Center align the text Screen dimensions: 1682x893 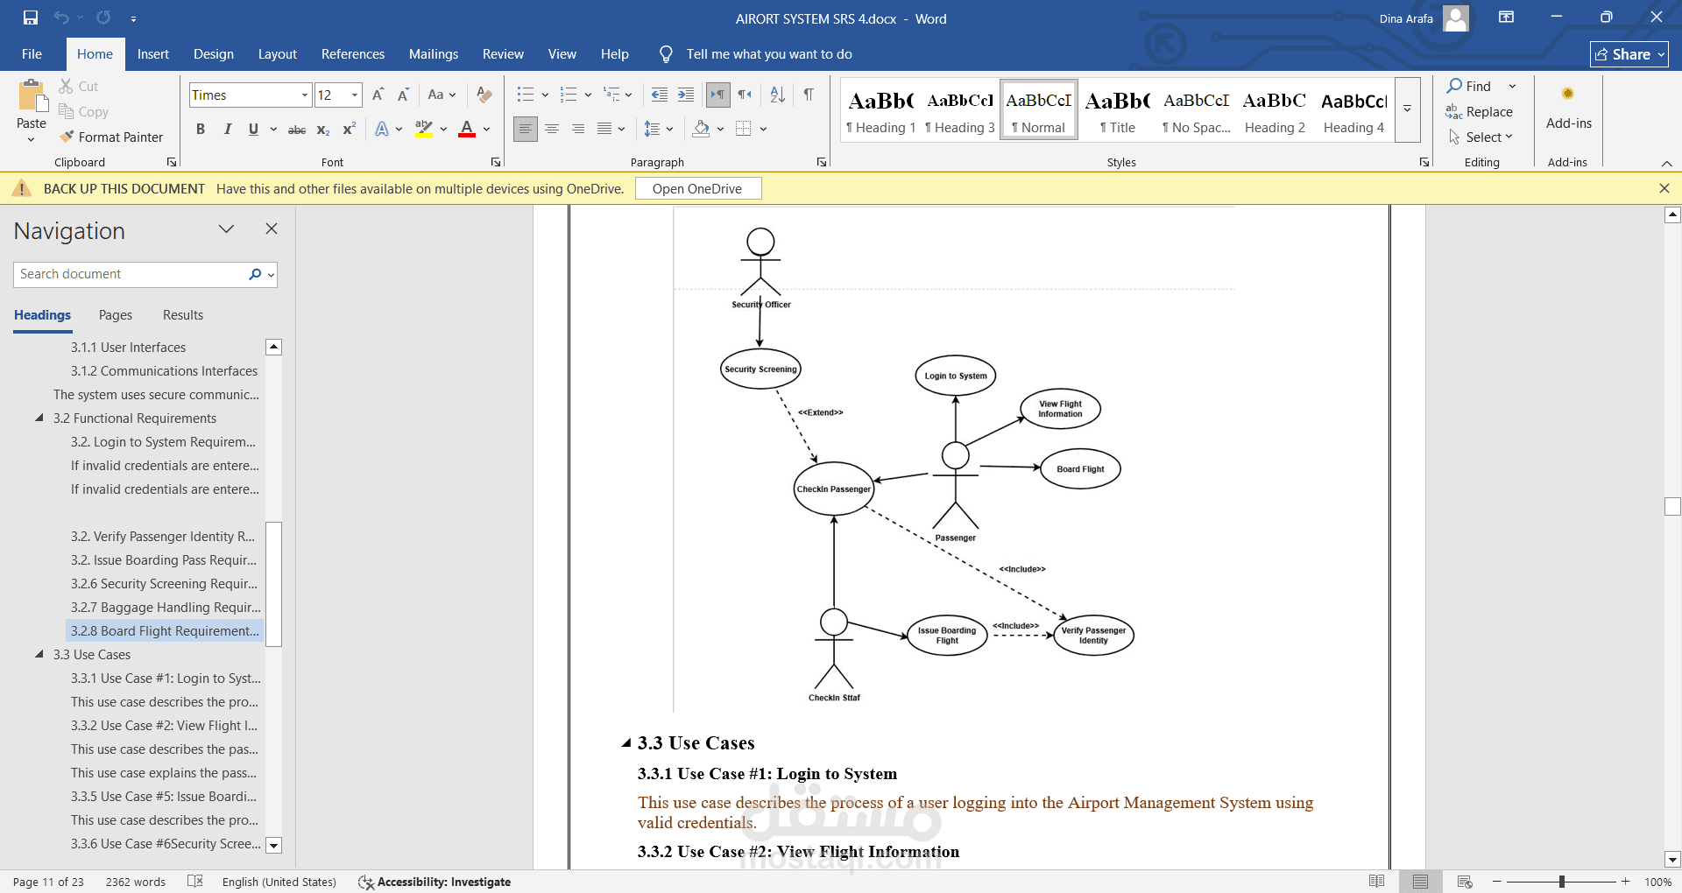[x=552, y=129]
